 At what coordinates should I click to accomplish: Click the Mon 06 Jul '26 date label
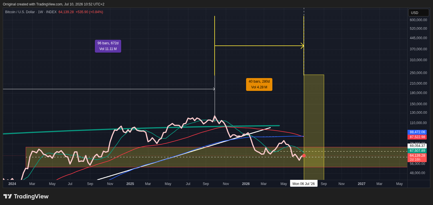pyautogui.click(x=304, y=184)
